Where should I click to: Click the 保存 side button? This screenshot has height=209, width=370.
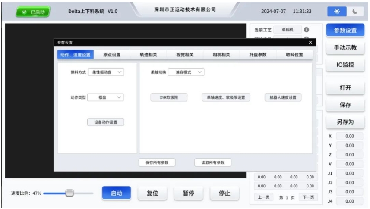coord(345,105)
